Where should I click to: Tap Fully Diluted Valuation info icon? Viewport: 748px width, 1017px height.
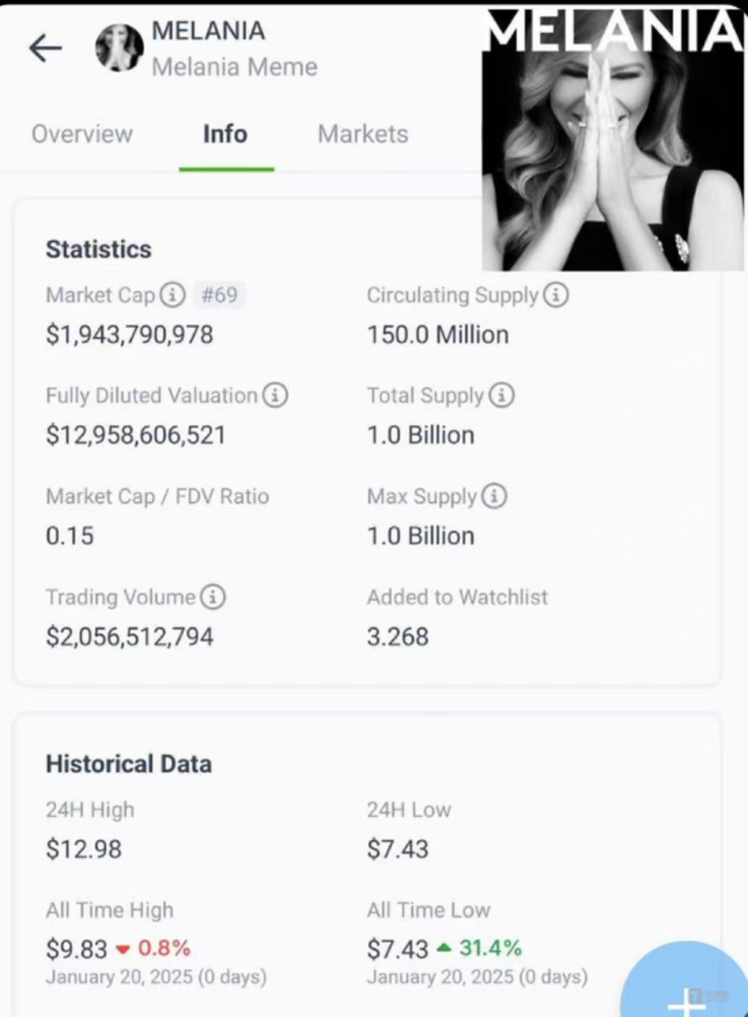click(x=275, y=396)
